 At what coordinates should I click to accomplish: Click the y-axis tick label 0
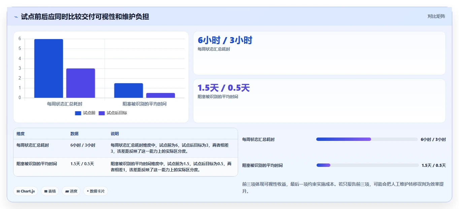[x=20, y=98]
